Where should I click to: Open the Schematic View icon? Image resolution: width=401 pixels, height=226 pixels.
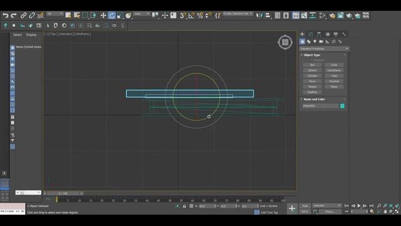click(x=313, y=16)
